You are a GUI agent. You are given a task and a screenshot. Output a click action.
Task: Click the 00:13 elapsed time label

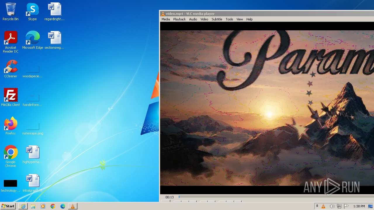pos(169,197)
